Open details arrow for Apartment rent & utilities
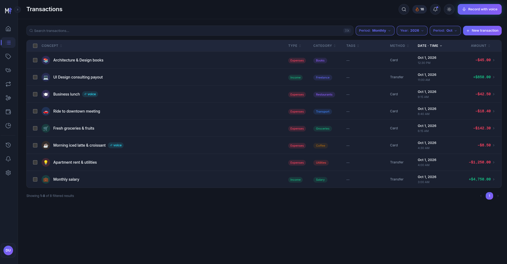This screenshot has width=507, height=264. coord(494,162)
